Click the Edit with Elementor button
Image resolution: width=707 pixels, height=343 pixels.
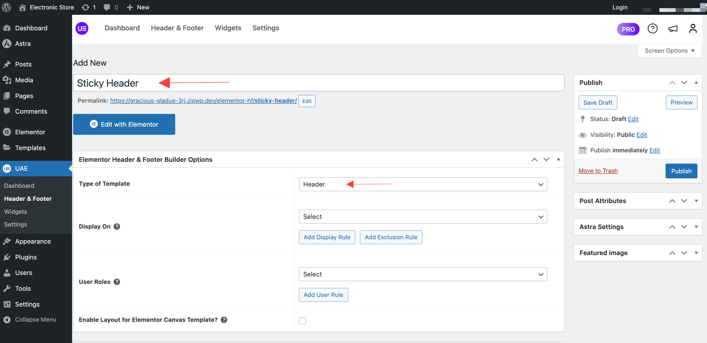tap(124, 124)
